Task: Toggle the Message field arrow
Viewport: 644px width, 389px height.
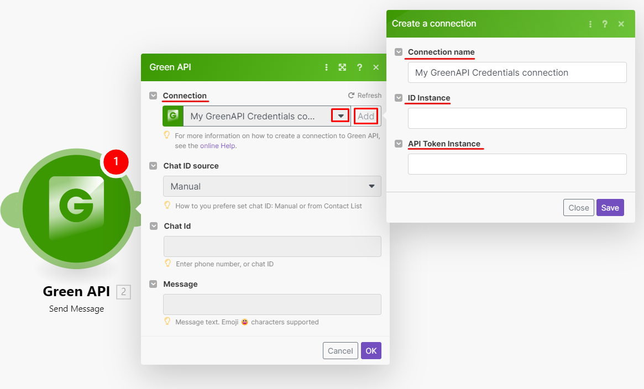Action: coord(153,284)
